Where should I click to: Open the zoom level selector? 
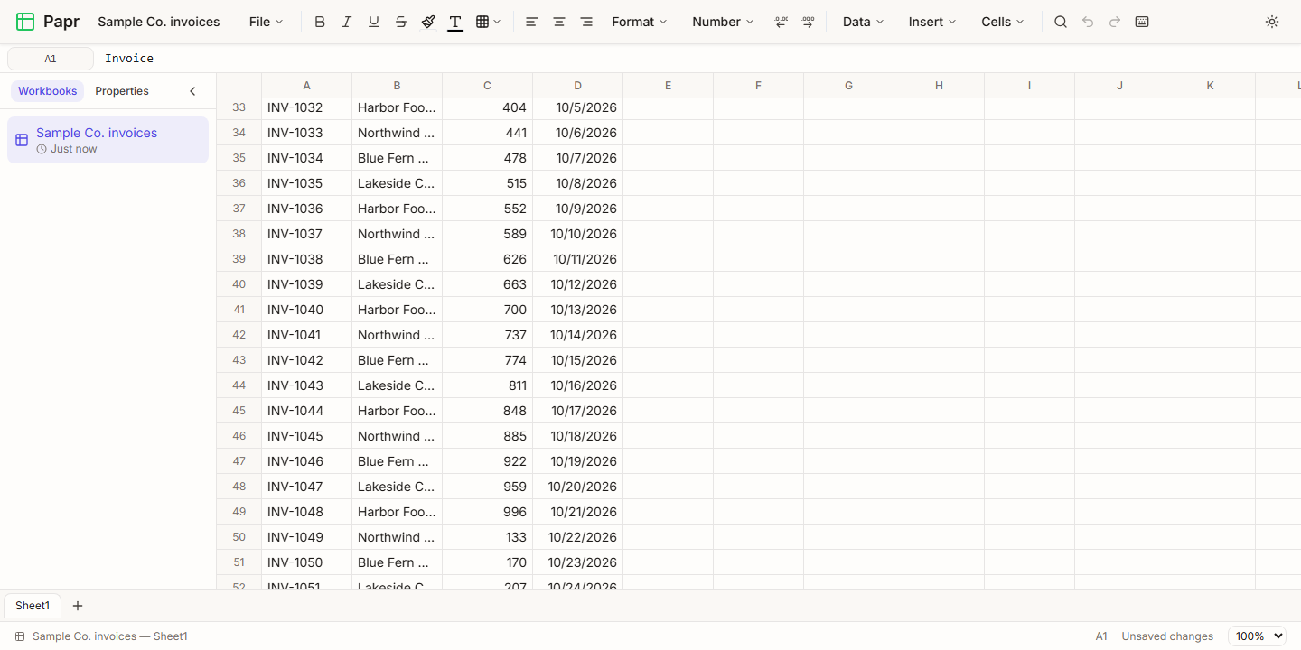[1257, 636]
